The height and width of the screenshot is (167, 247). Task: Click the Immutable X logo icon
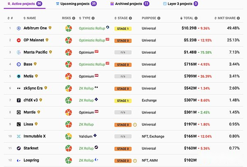pos(19,136)
